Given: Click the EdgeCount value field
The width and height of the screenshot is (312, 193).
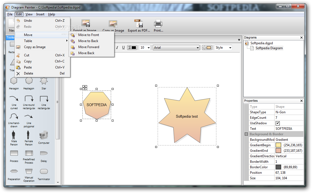Looking at the screenshot, I should coord(289,118).
